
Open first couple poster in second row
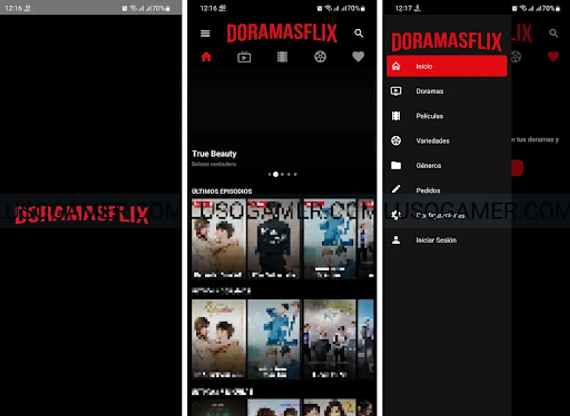click(x=219, y=339)
